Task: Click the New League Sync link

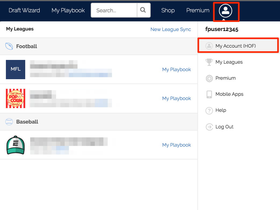Action: point(171,29)
